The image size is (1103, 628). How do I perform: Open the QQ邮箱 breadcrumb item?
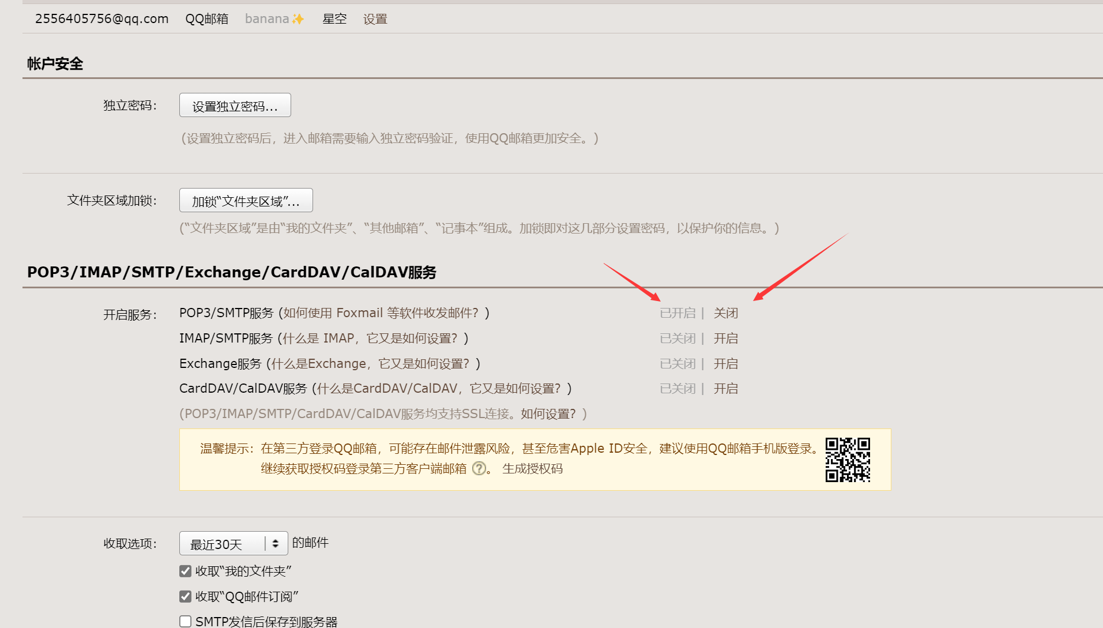point(206,19)
